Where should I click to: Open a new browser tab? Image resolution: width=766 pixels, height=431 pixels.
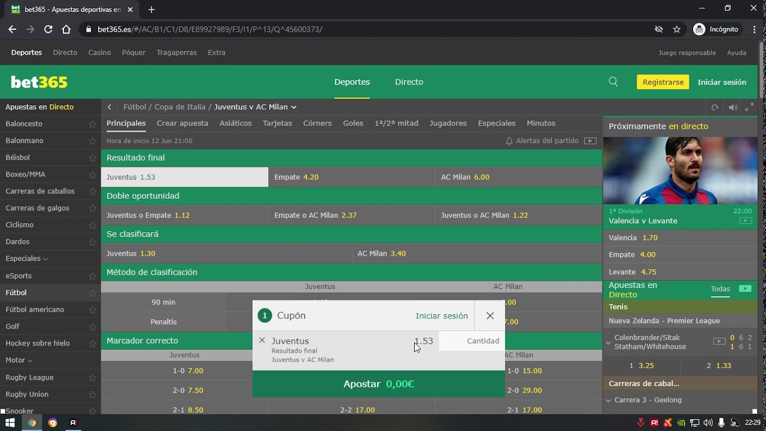pos(151,10)
